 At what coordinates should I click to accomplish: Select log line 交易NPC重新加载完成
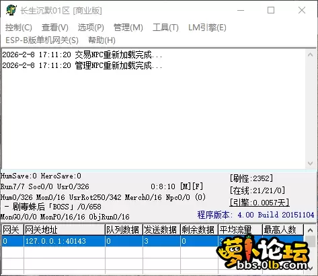pyautogui.click(x=82, y=55)
